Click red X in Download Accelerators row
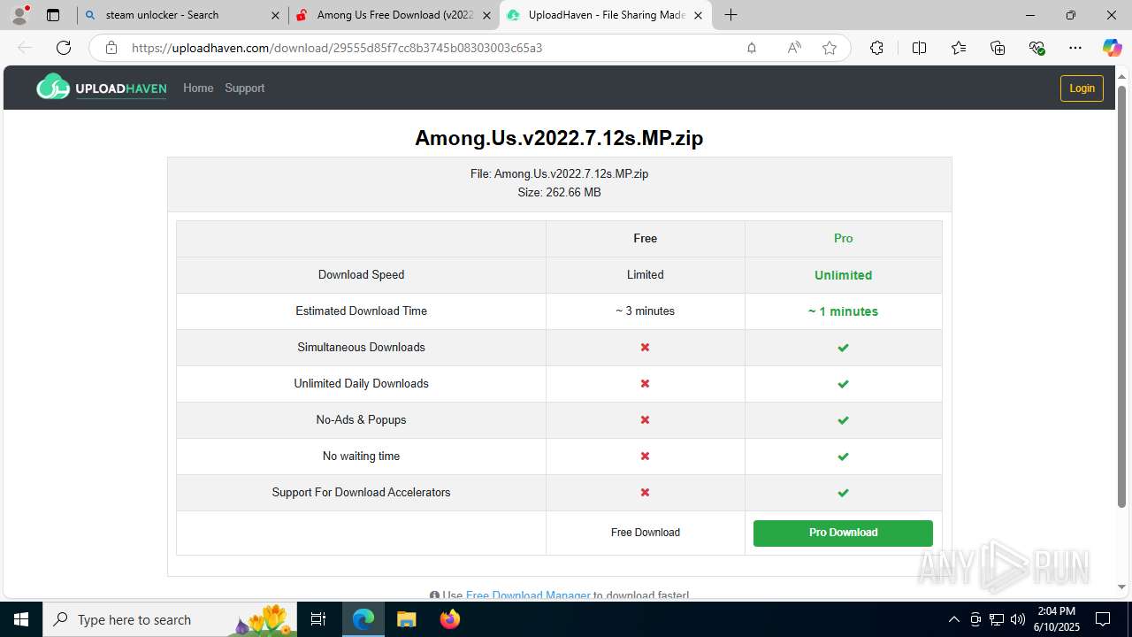This screenshot has height=637, width=1132. [646, 492]
